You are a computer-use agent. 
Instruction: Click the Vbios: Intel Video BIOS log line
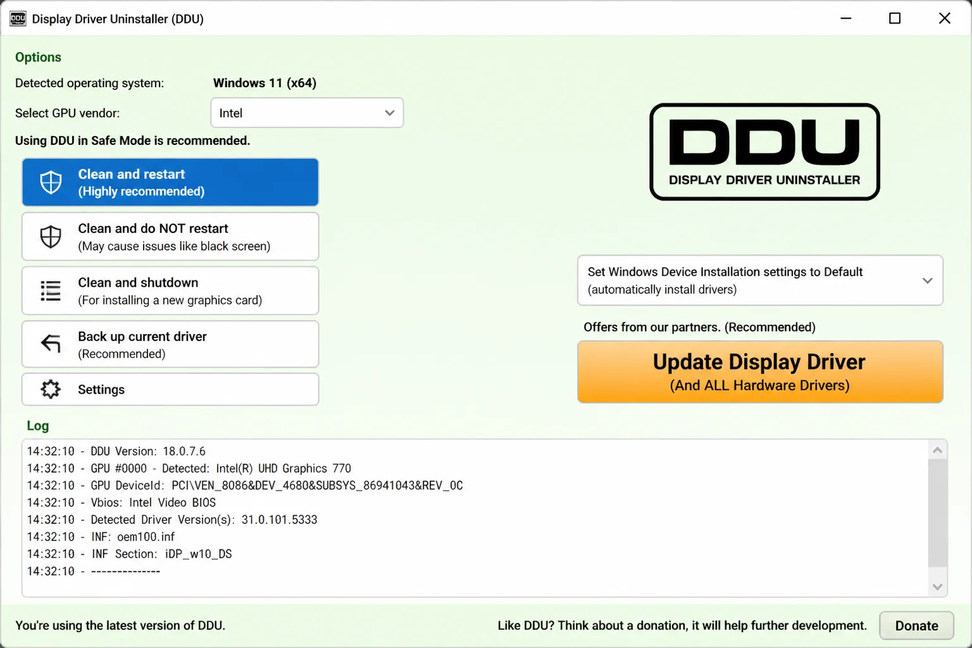point(121,502)
